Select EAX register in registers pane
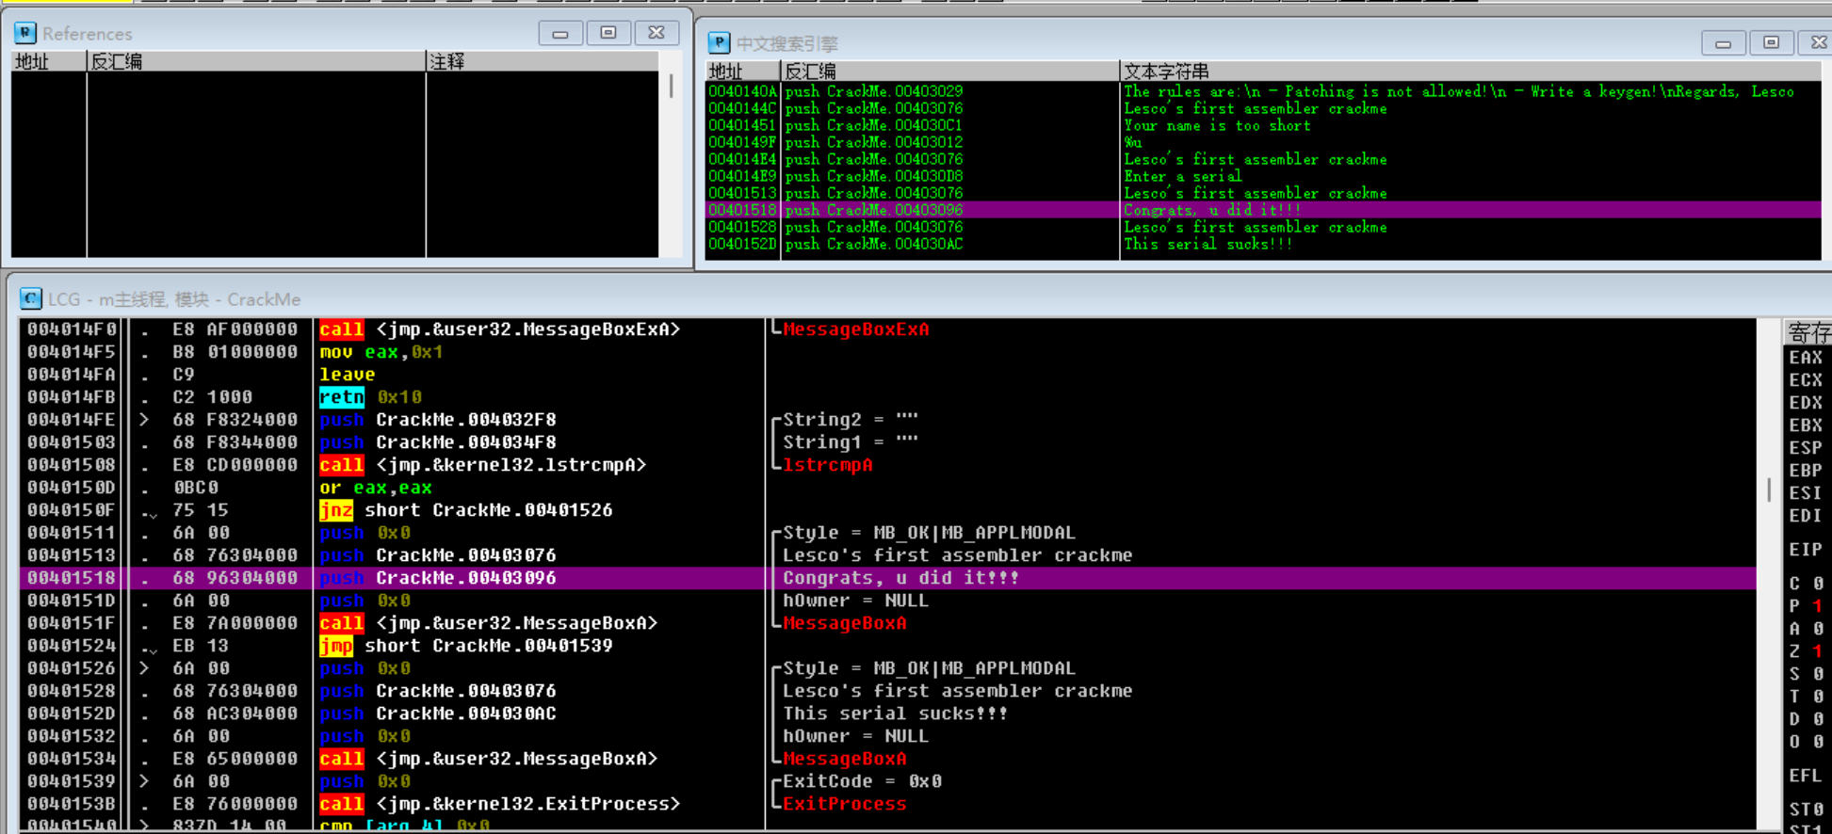Image resolution: width=1832 pixels, height=834 pixels. click(x=1806, y=357)
